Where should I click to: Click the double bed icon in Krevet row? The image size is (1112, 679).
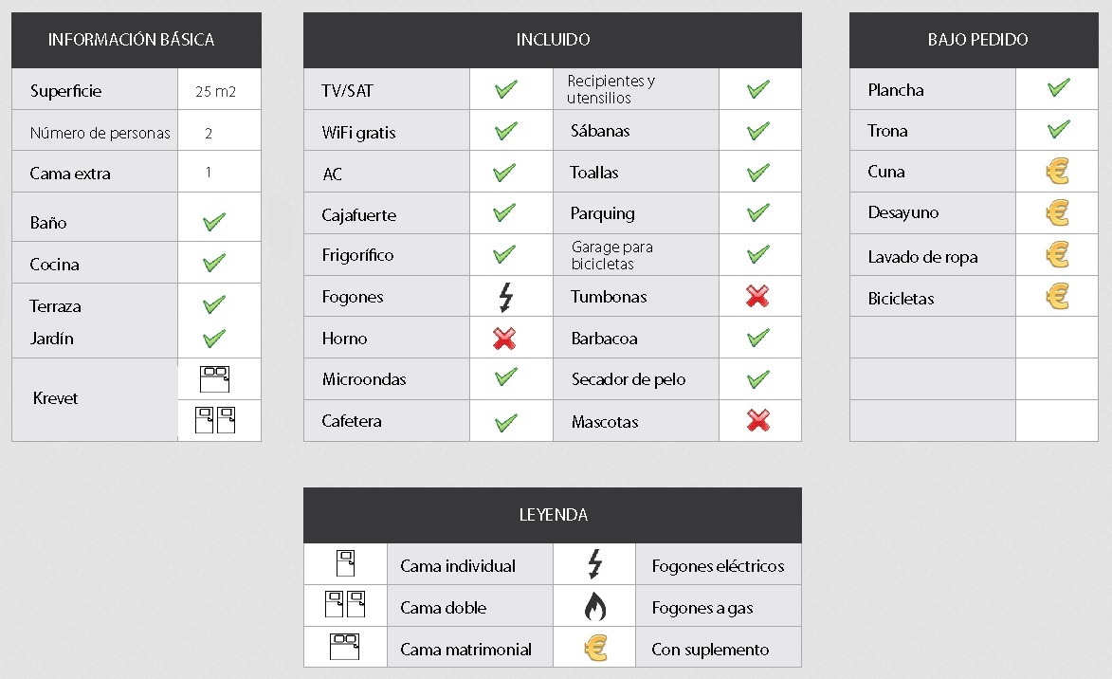click(x=215, y=420)
